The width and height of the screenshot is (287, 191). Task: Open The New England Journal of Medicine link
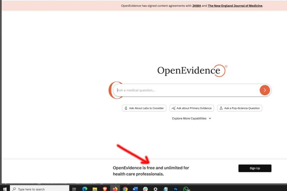pos(235,6)
